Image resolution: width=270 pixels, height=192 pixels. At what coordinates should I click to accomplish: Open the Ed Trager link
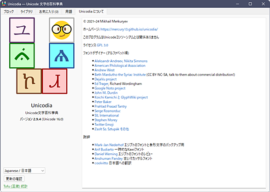[101, 84]
